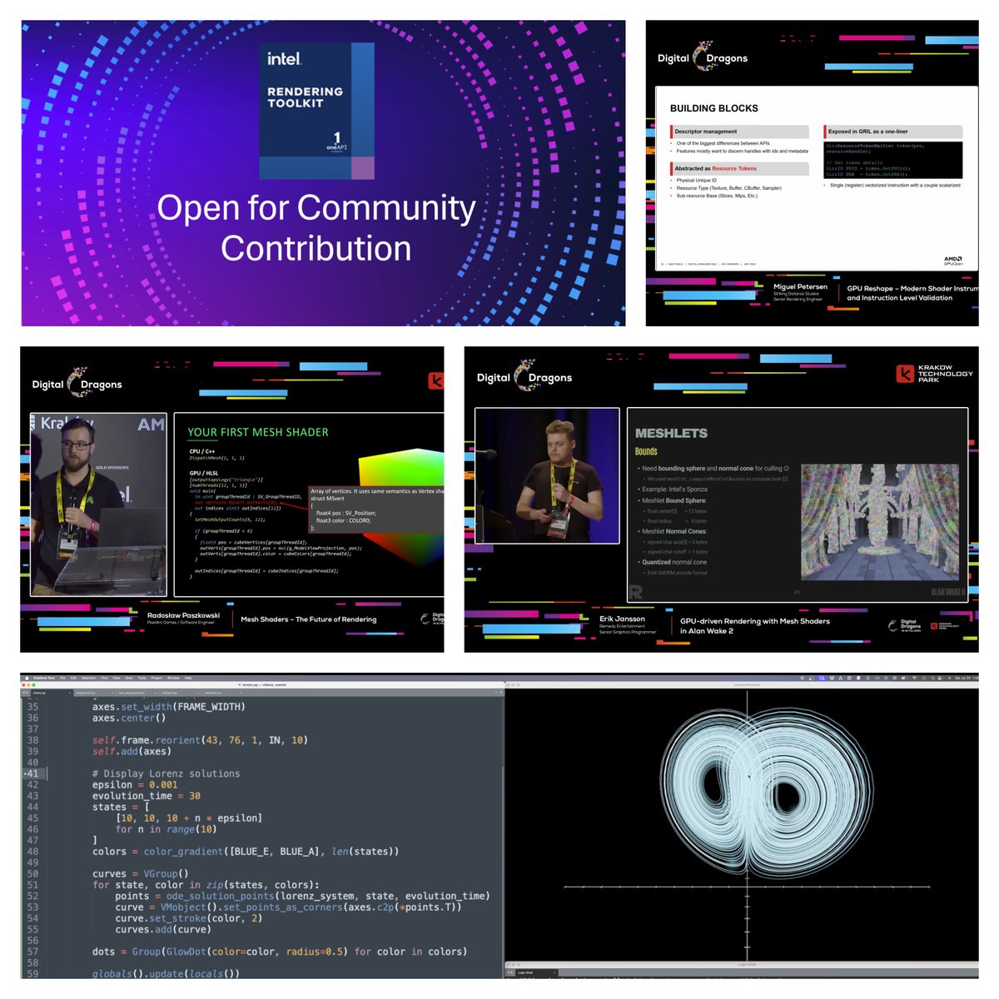Viewport: 999px width, 999px height.
Task: Click the 'Descriptor management' section header
Action: tap(739, 132)
